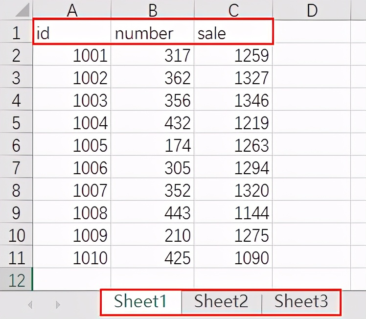Select column B header
Screen dimensions: 366x319
152,10
